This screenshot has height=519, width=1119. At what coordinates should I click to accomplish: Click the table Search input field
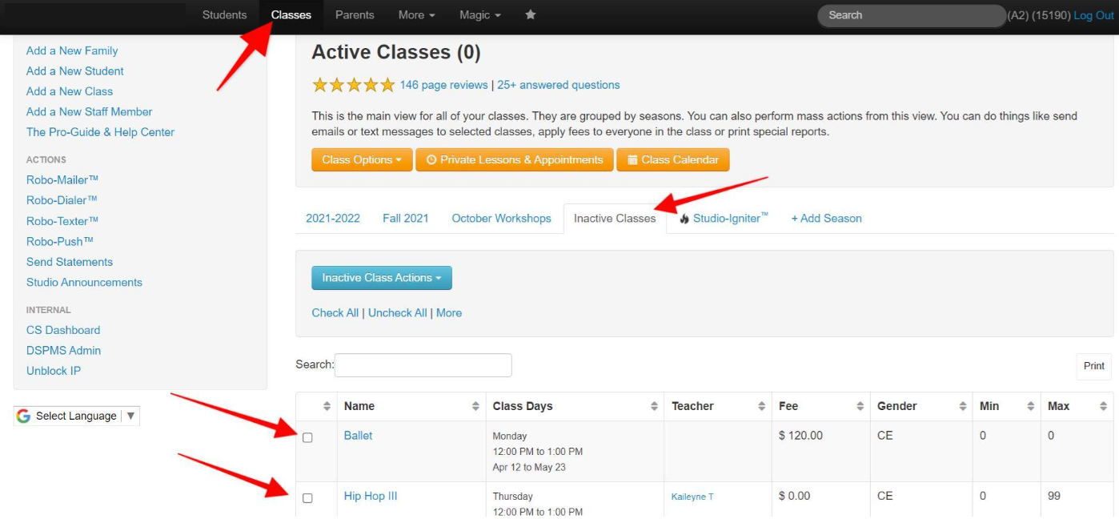(x=423, y=365)
